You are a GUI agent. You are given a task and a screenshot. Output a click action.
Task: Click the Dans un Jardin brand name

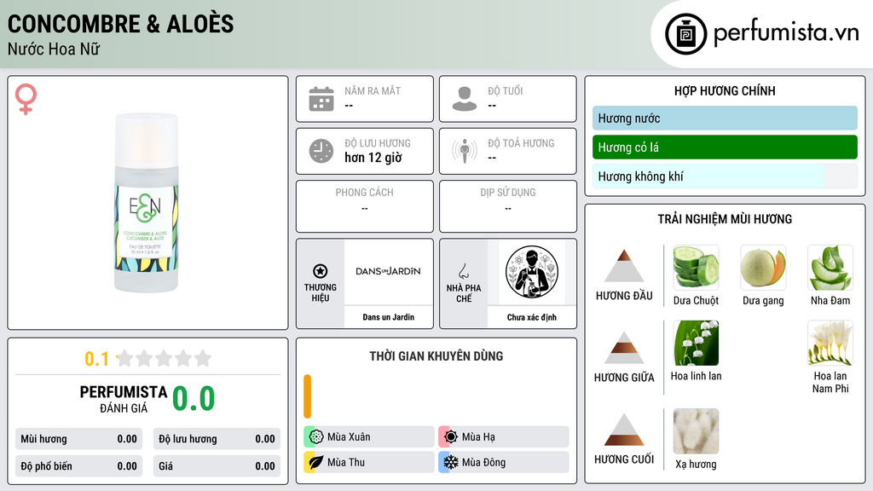tap(388, 317)
